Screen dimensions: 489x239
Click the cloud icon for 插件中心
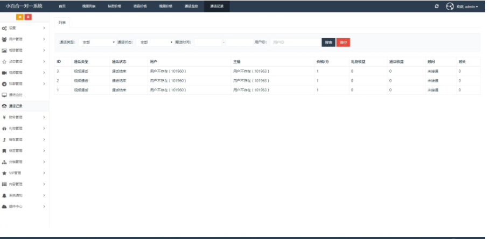4,207
